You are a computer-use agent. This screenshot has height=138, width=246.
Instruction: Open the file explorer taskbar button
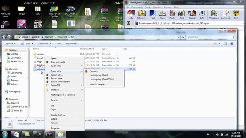tap(61, 135)
